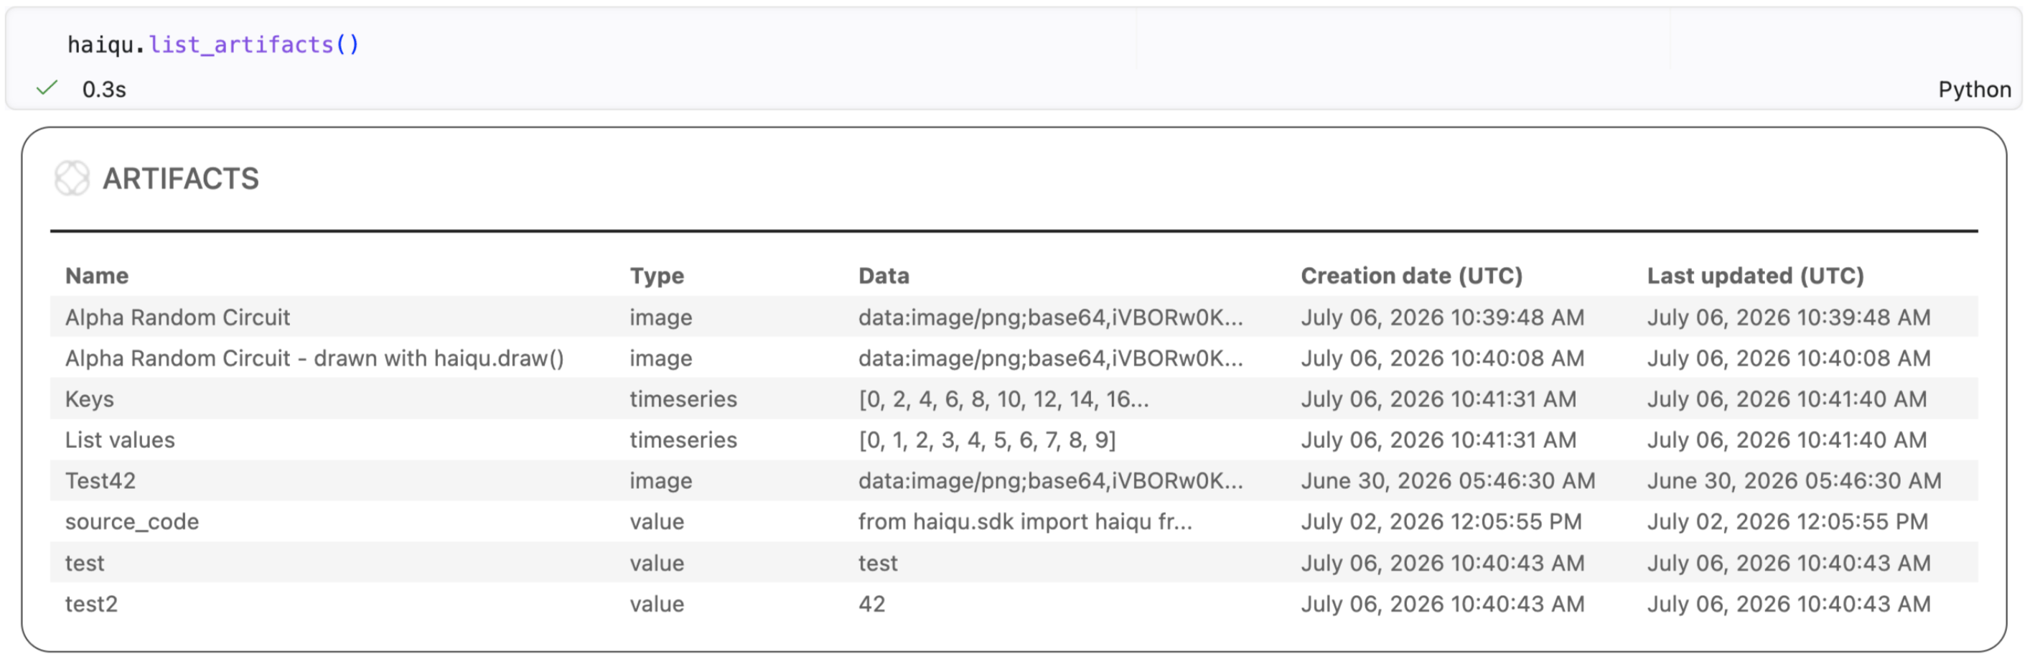Viewport: 2030px width, 662px height.
Task: Select the Name column header
Action: 97,276
